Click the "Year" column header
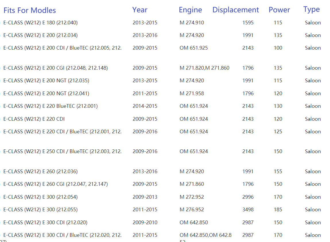The image size is (330, 242). click(140, 10)
